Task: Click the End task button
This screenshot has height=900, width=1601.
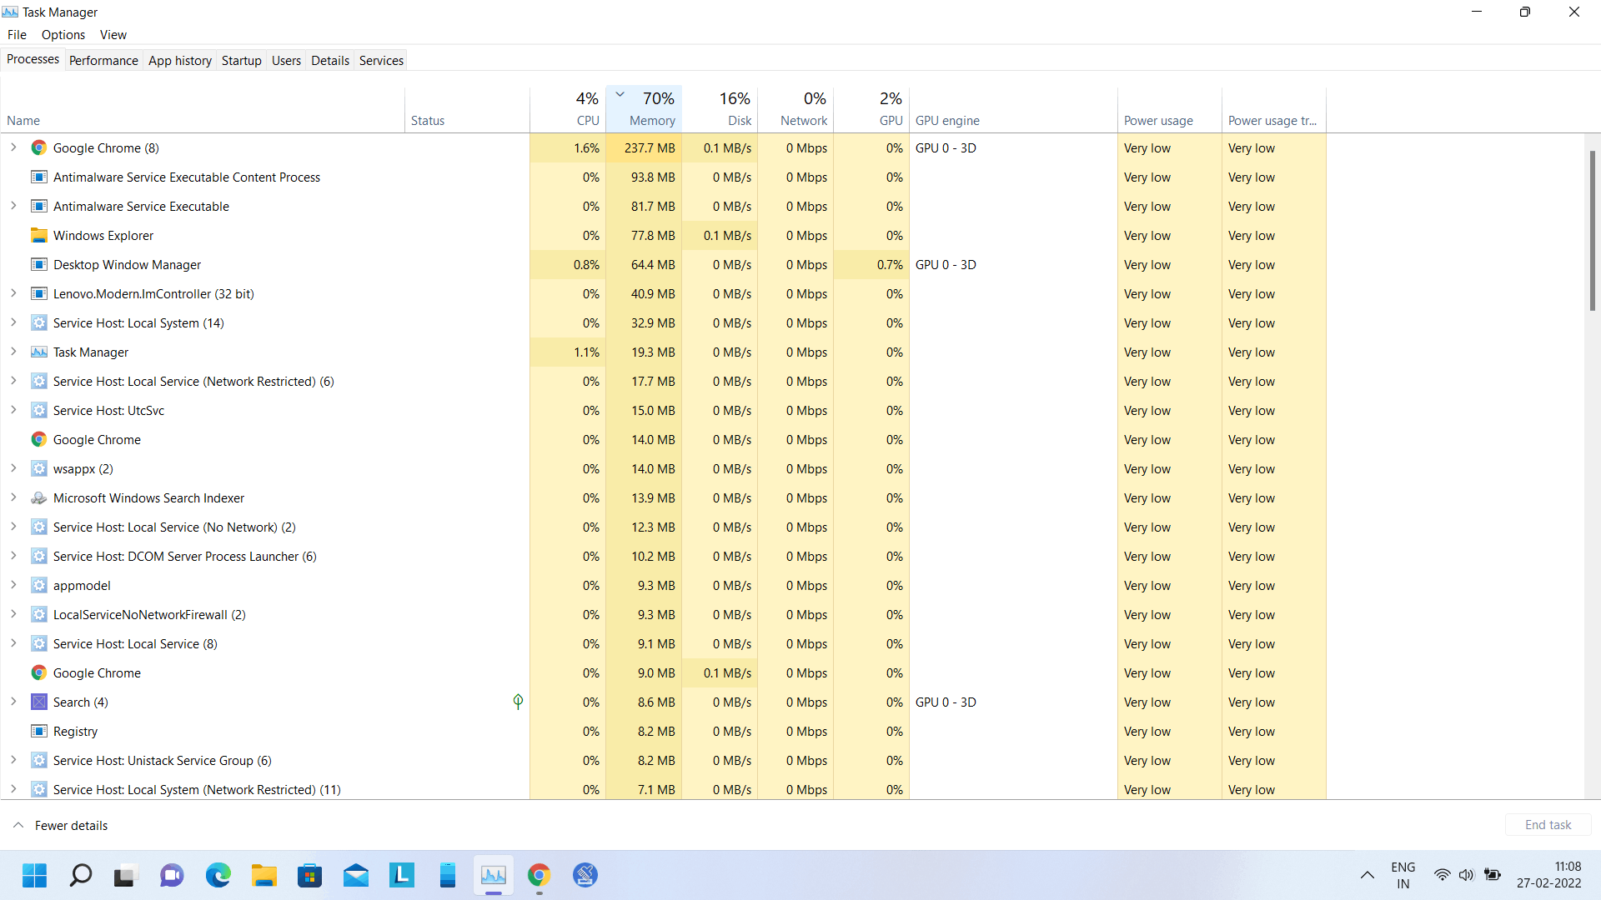Action: [1548, 825]
